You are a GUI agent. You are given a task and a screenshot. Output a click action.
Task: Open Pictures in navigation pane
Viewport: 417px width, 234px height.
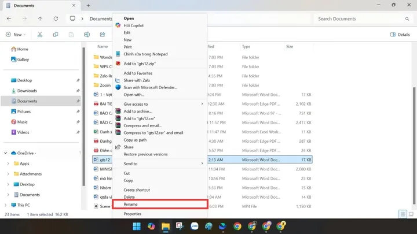[x=21, y=112]
